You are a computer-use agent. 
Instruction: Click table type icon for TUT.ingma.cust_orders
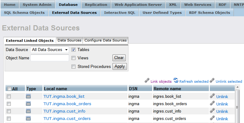click(28, 119)
